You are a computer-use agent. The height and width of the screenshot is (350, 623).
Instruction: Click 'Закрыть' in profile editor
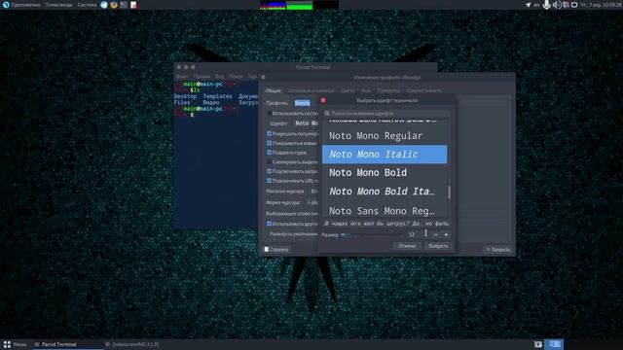497,250
